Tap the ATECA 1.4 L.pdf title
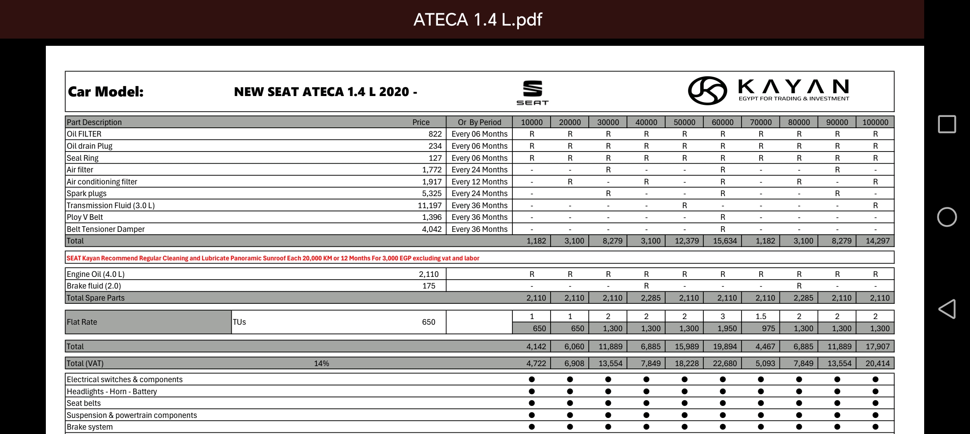 [477, 19]
